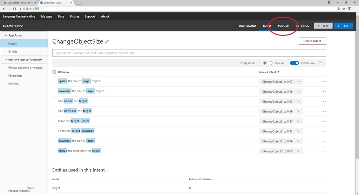Viewport: 359px width, 195px height.
Task: Click 'downsize' label in 'i want the target downsize'
Action: [88, 131]
